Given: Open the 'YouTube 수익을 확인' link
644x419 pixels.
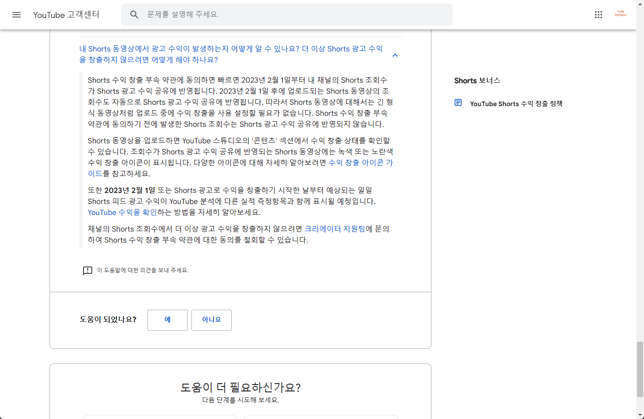Looking at the screenshot, I should pos(122,212).
